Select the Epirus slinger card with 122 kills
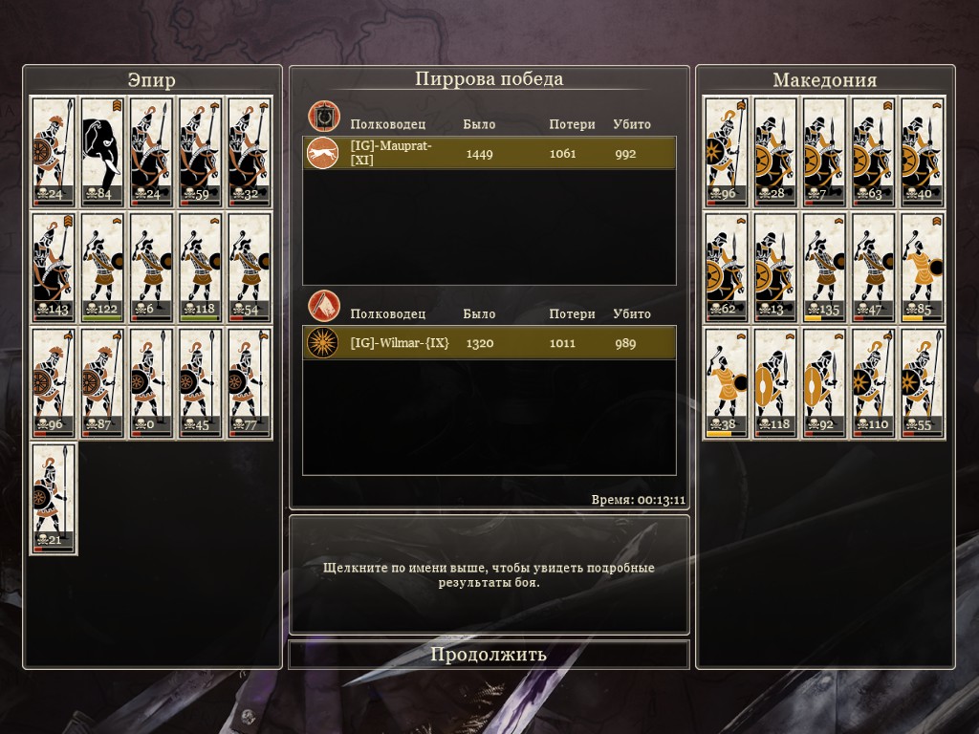The width and height of the screenshot is (979, 734). pos(102,268)
